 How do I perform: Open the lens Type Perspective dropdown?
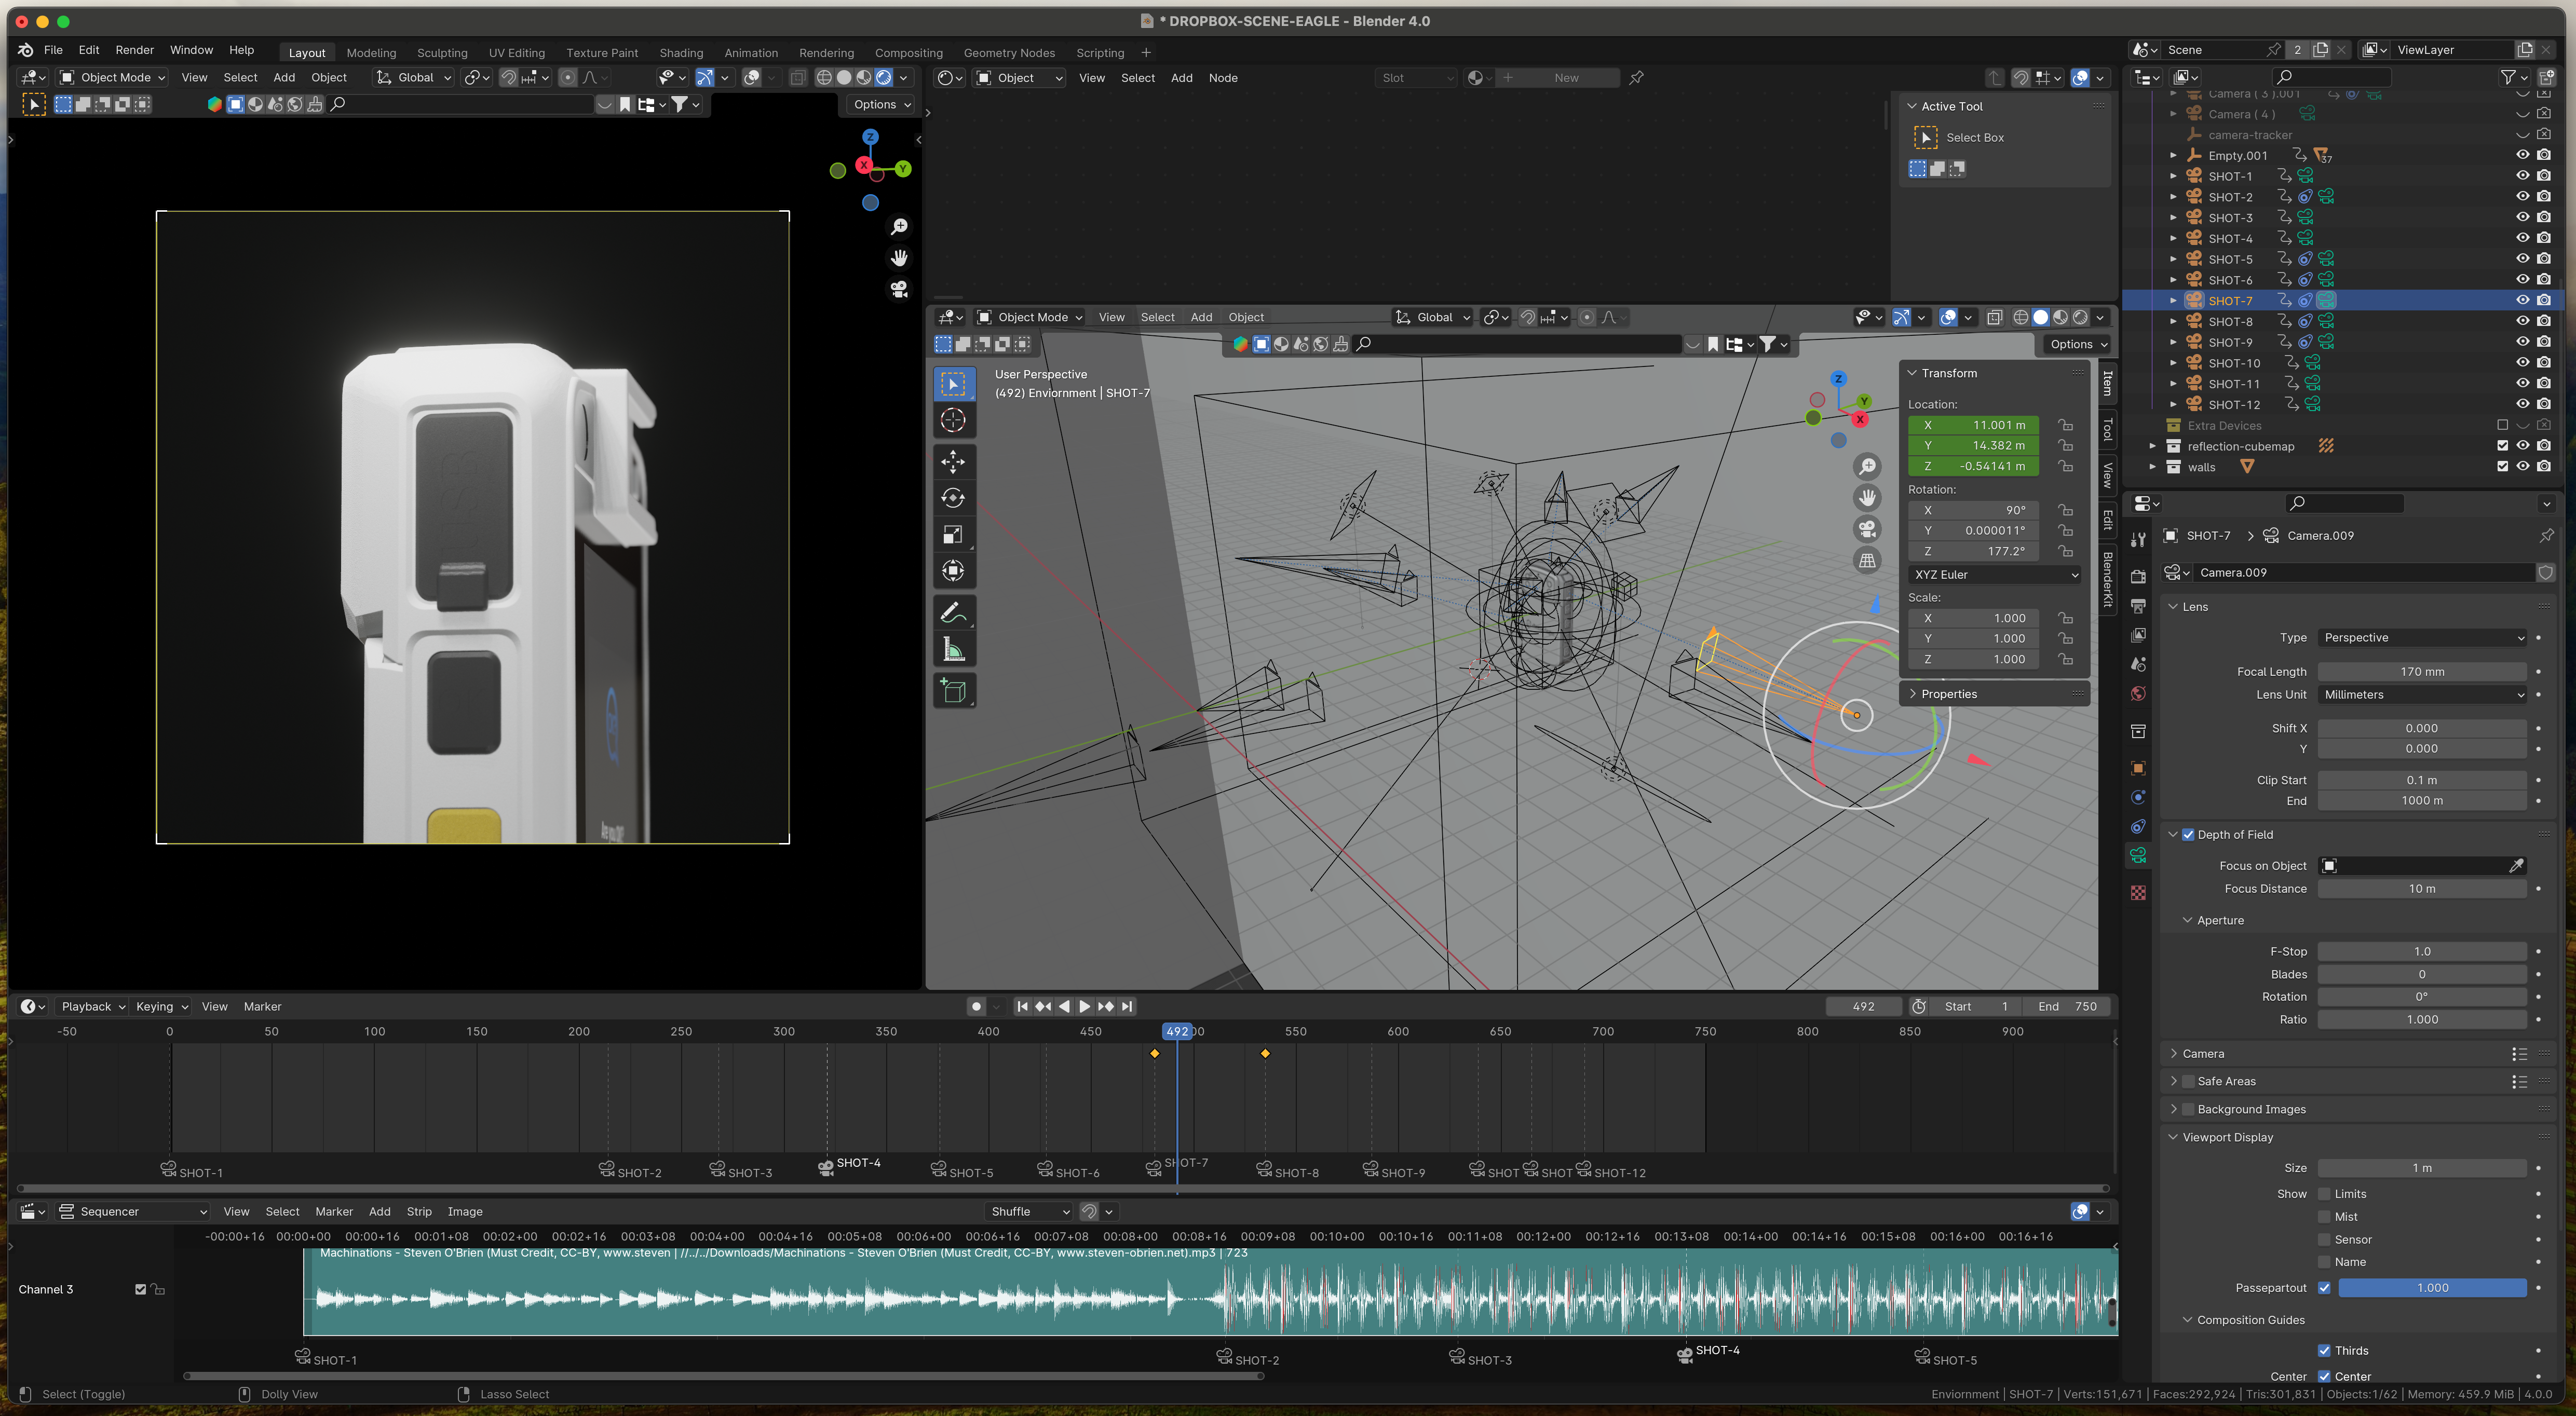(x=2421, y=638)
